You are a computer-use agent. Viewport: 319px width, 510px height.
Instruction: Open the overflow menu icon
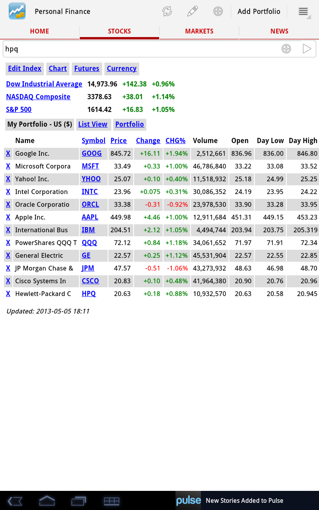tap(303, 12)
